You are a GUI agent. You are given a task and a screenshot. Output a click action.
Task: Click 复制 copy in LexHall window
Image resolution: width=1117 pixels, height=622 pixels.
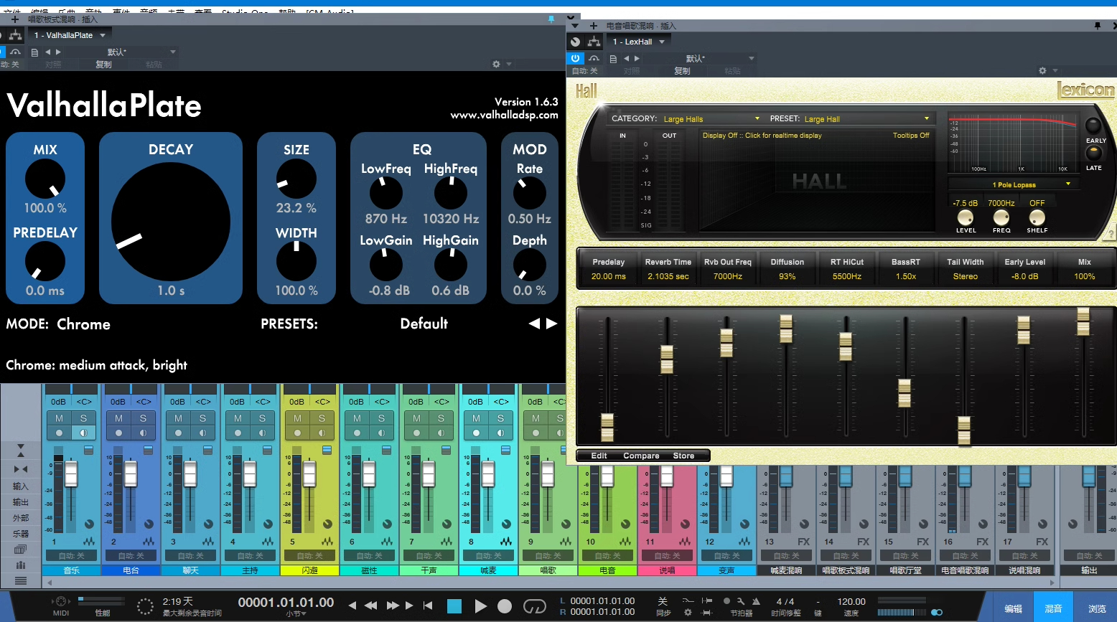(x=682, y=71)
